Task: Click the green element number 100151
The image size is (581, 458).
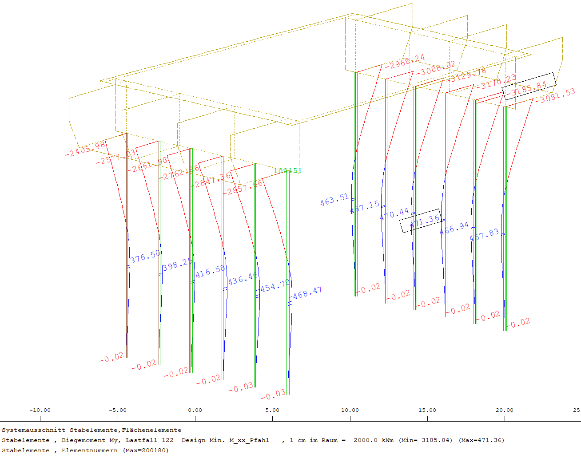Action: [x=288, y=171]
